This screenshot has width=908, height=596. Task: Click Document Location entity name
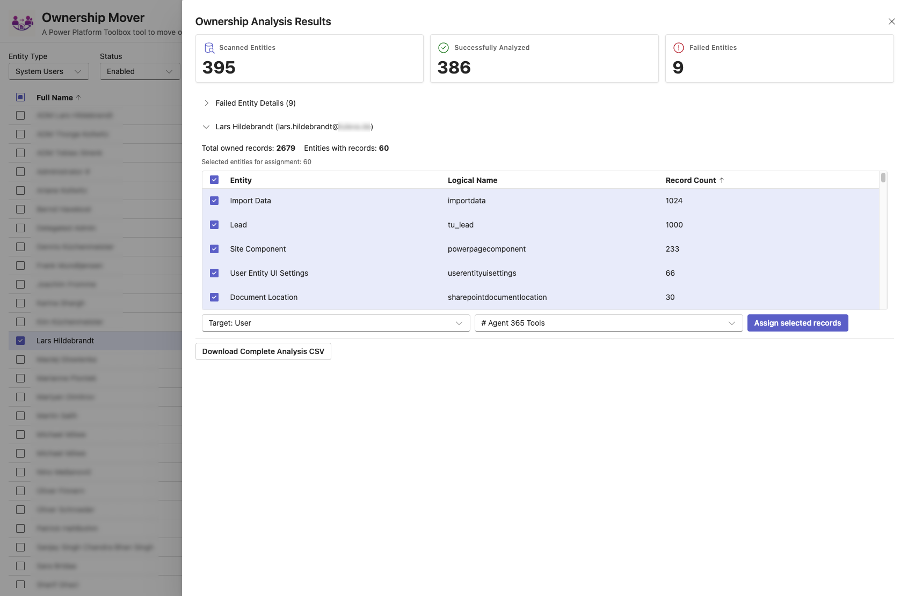(x=264, y=297)
